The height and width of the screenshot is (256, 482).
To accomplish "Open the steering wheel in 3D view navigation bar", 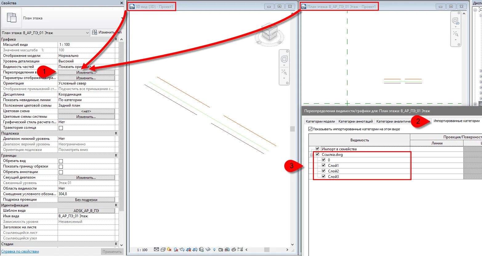I will [x=284, y=59].
